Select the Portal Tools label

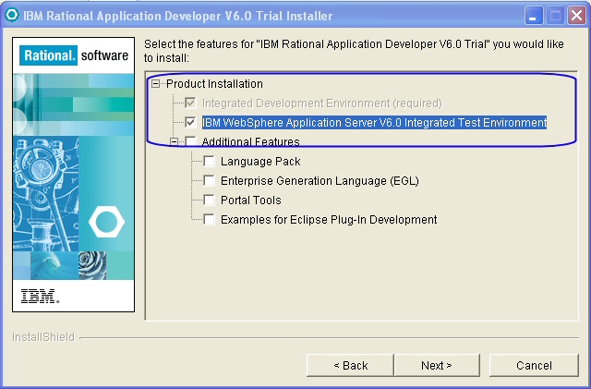[250, 200]
